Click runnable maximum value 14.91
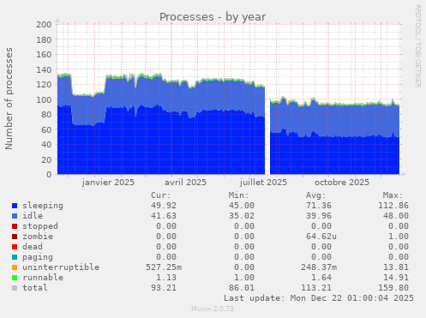Screen dimensions: 426x318 (x=396, y=278)
